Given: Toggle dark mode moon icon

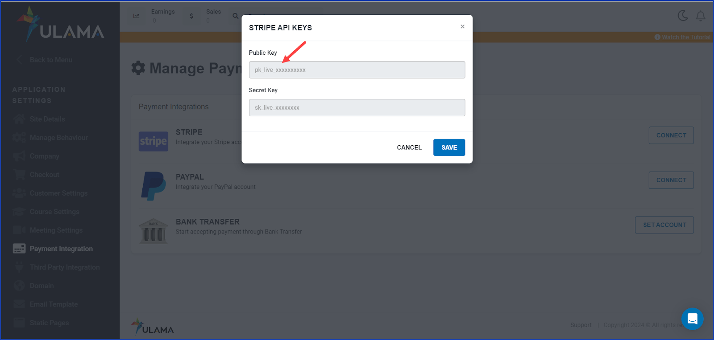Looking at the screenshot, I should point(683,16).
